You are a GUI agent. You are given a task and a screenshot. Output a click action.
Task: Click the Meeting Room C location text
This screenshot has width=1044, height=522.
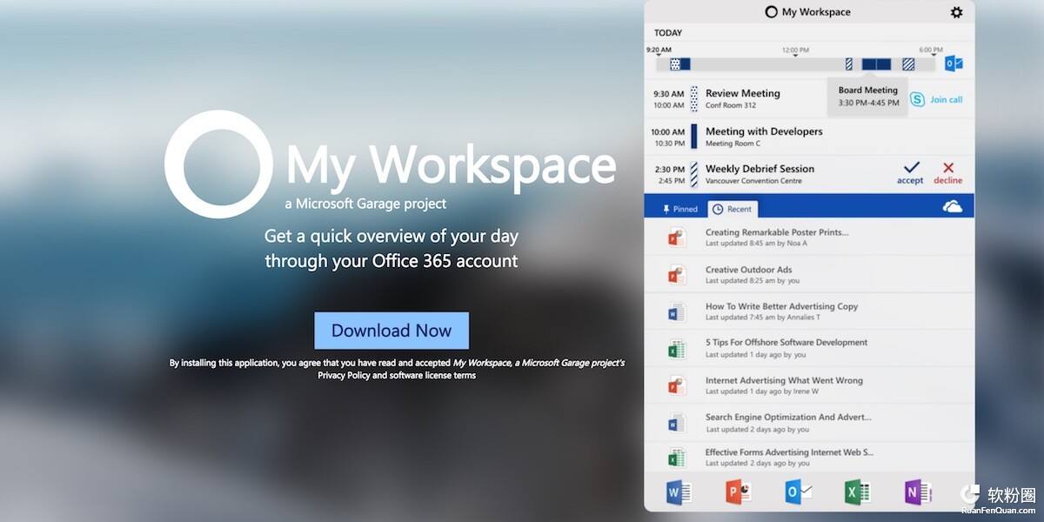[733, 144]
